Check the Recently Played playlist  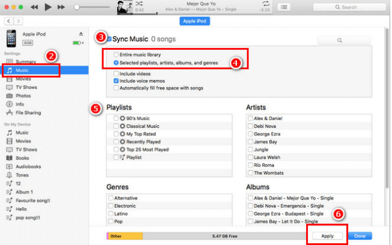click(x=116, y=142)
